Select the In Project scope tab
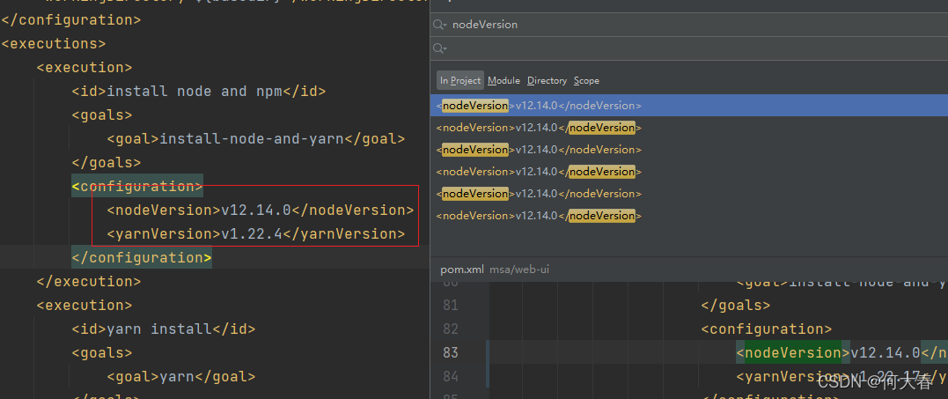Viewport: 948px width, 399px height. (x=460, y=80)
